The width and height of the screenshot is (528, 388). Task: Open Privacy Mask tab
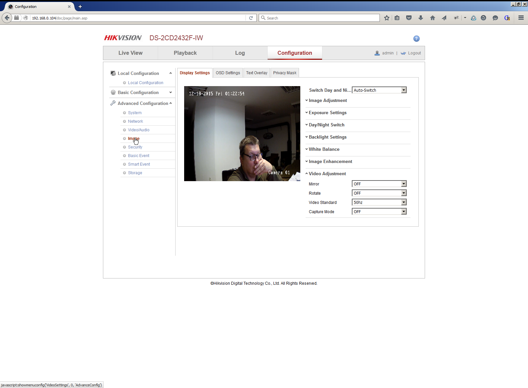(285, 73)
